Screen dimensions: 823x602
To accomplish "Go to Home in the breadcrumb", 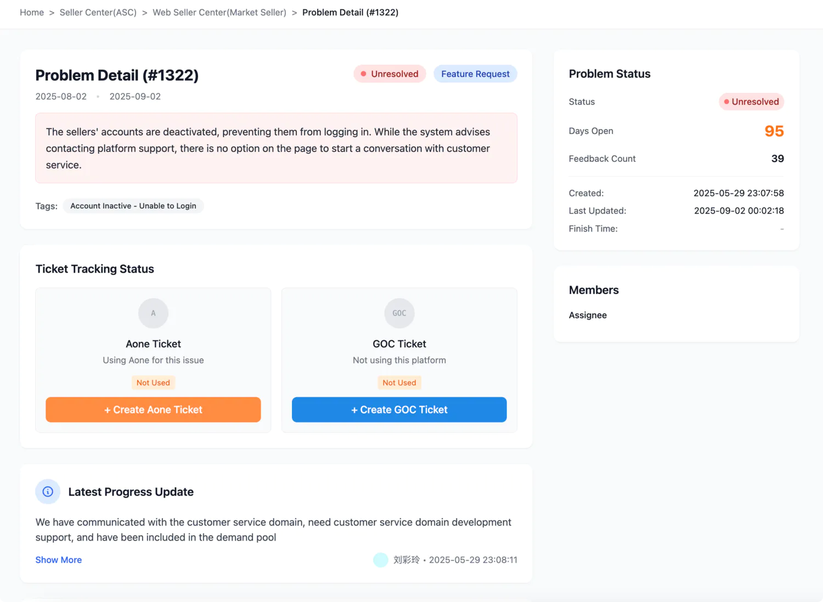I will [32, 12].
